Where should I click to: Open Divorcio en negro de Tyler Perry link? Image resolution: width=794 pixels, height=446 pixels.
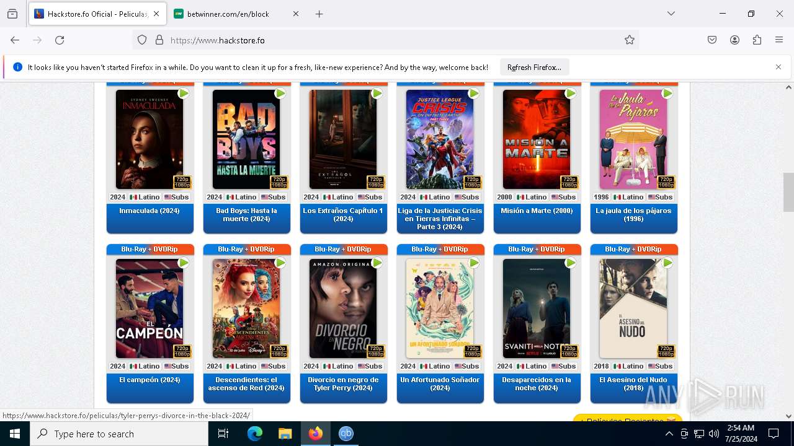click(x=343, y=384)
